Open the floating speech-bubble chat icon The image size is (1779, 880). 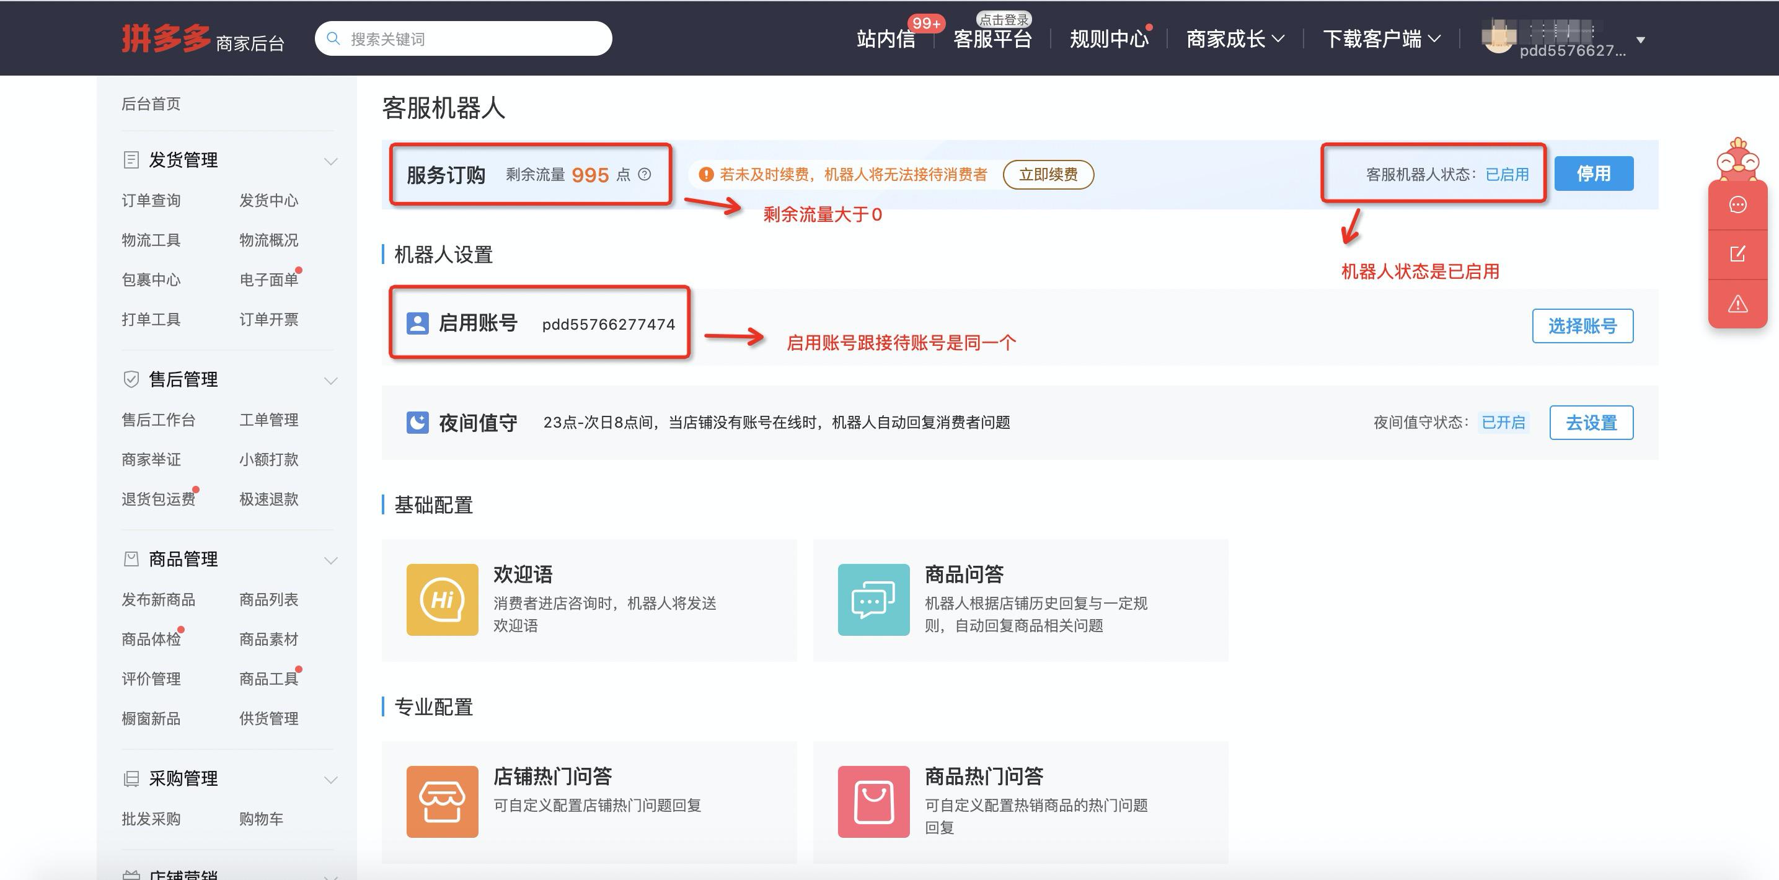(x=1737, y=204)
